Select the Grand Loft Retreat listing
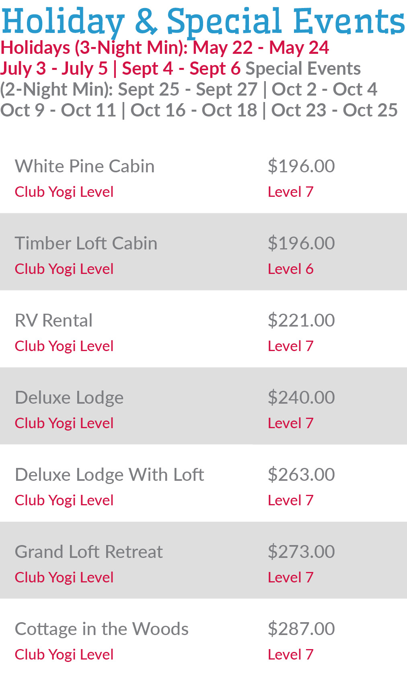 click(89, 552)
